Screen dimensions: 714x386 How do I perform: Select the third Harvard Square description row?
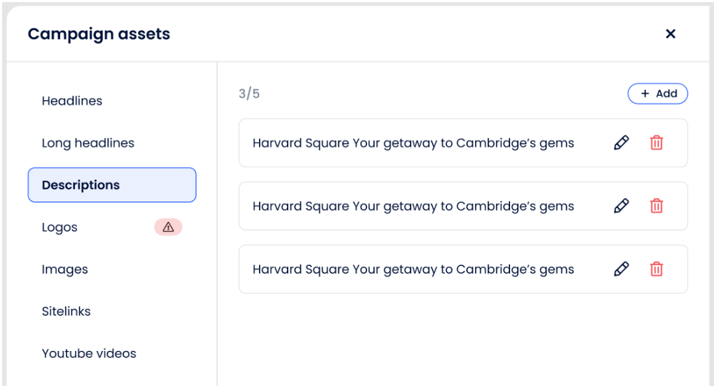(x=414, y=269)
